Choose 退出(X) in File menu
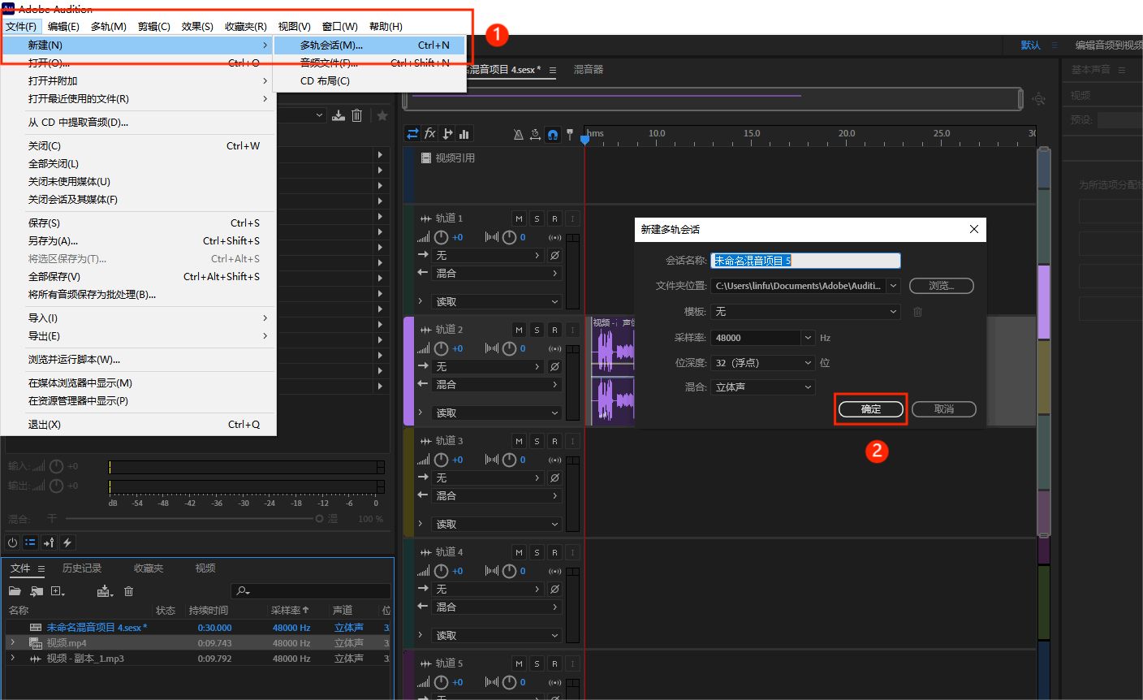The height and width of the screenshot is (700, 1143). tap(139, 425)
